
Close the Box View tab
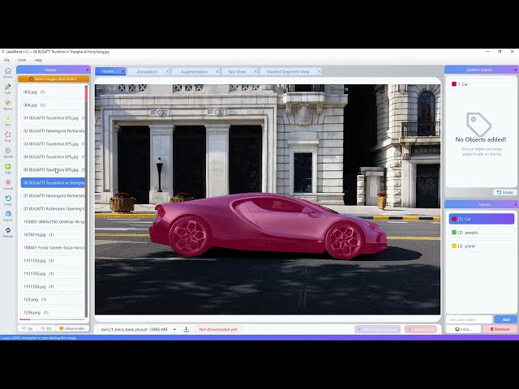click(x=255, y=71)
